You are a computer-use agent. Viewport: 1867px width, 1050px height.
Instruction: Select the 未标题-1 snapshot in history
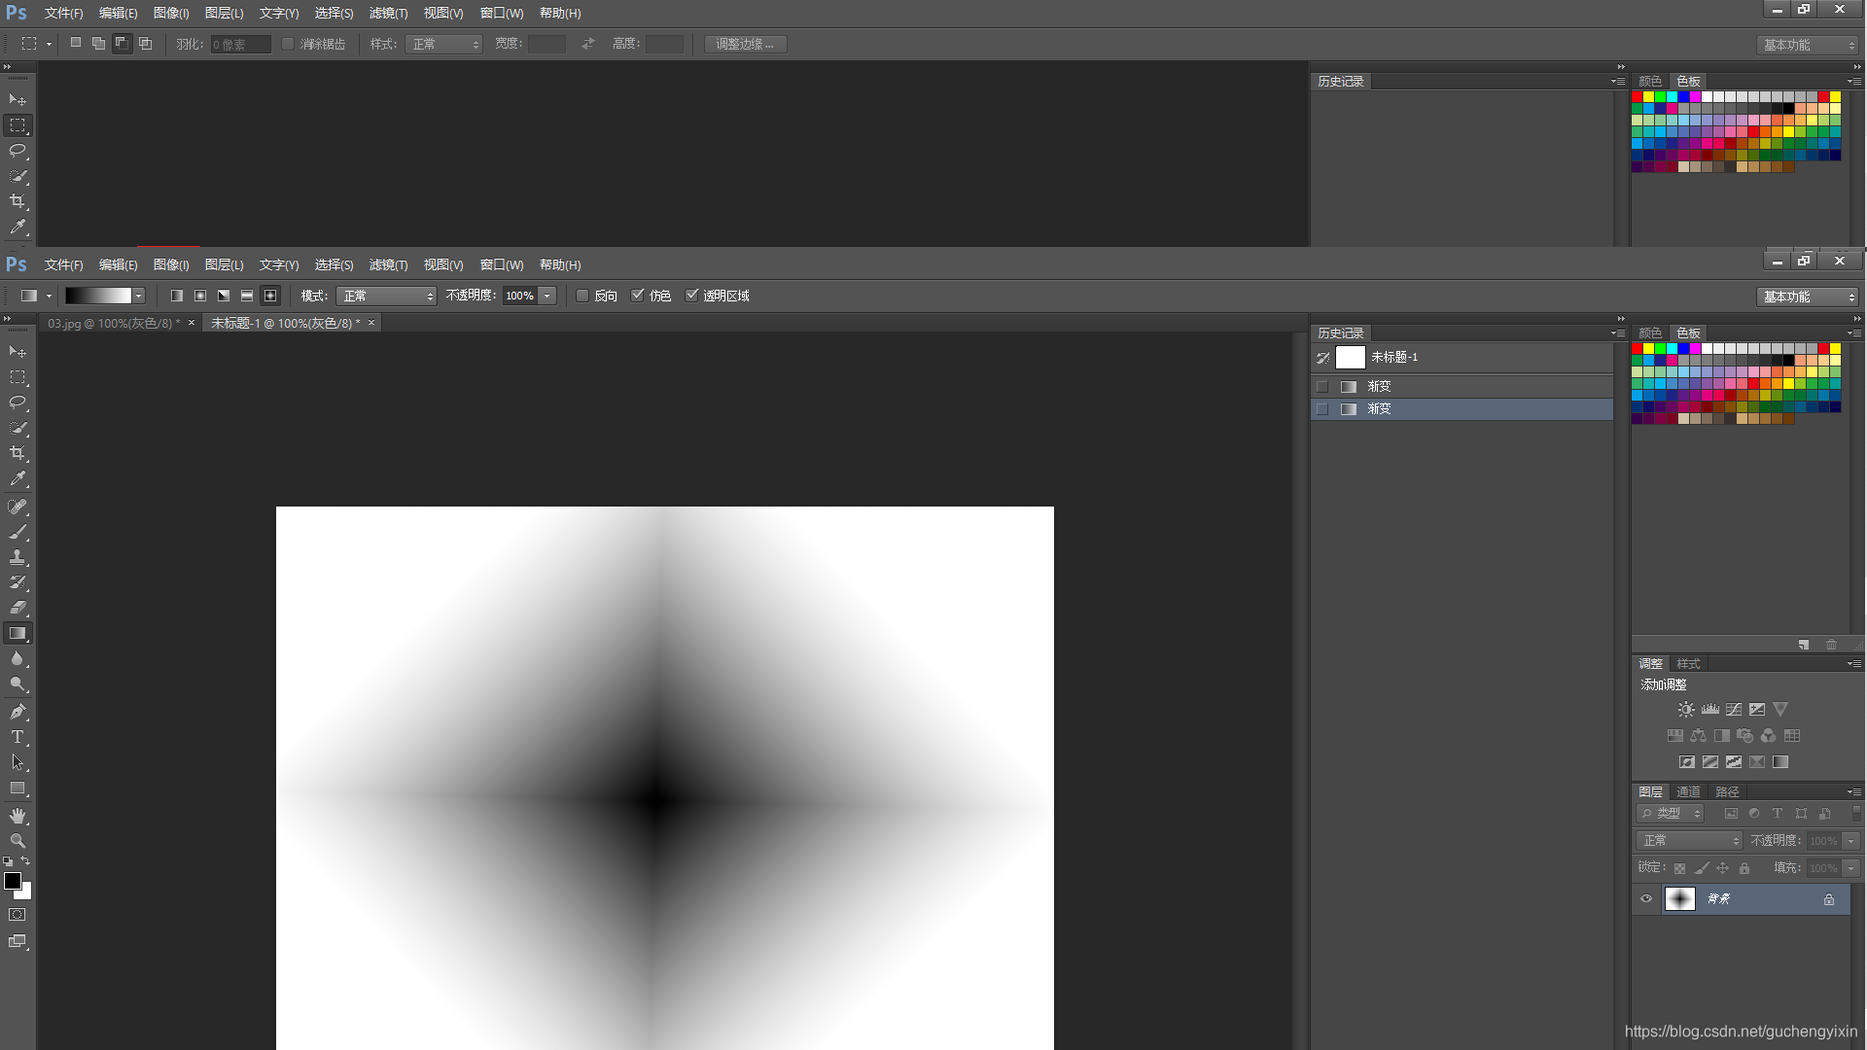point(1462,357)
